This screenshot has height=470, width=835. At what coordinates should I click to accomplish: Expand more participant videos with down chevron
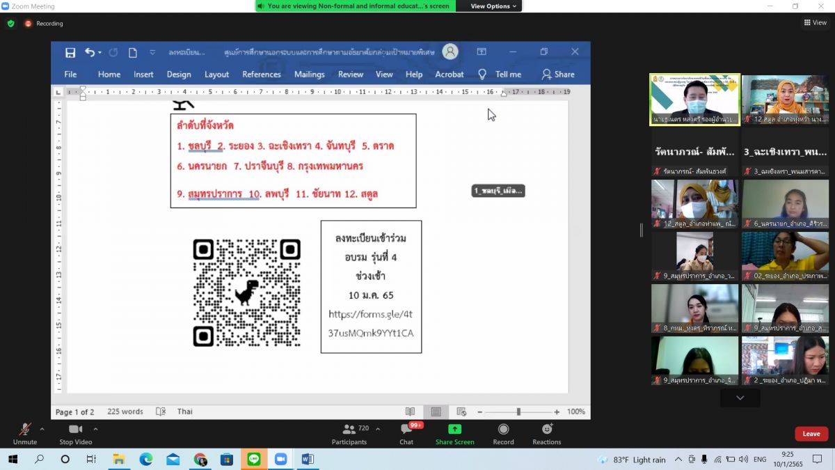(x=740, y=398)
